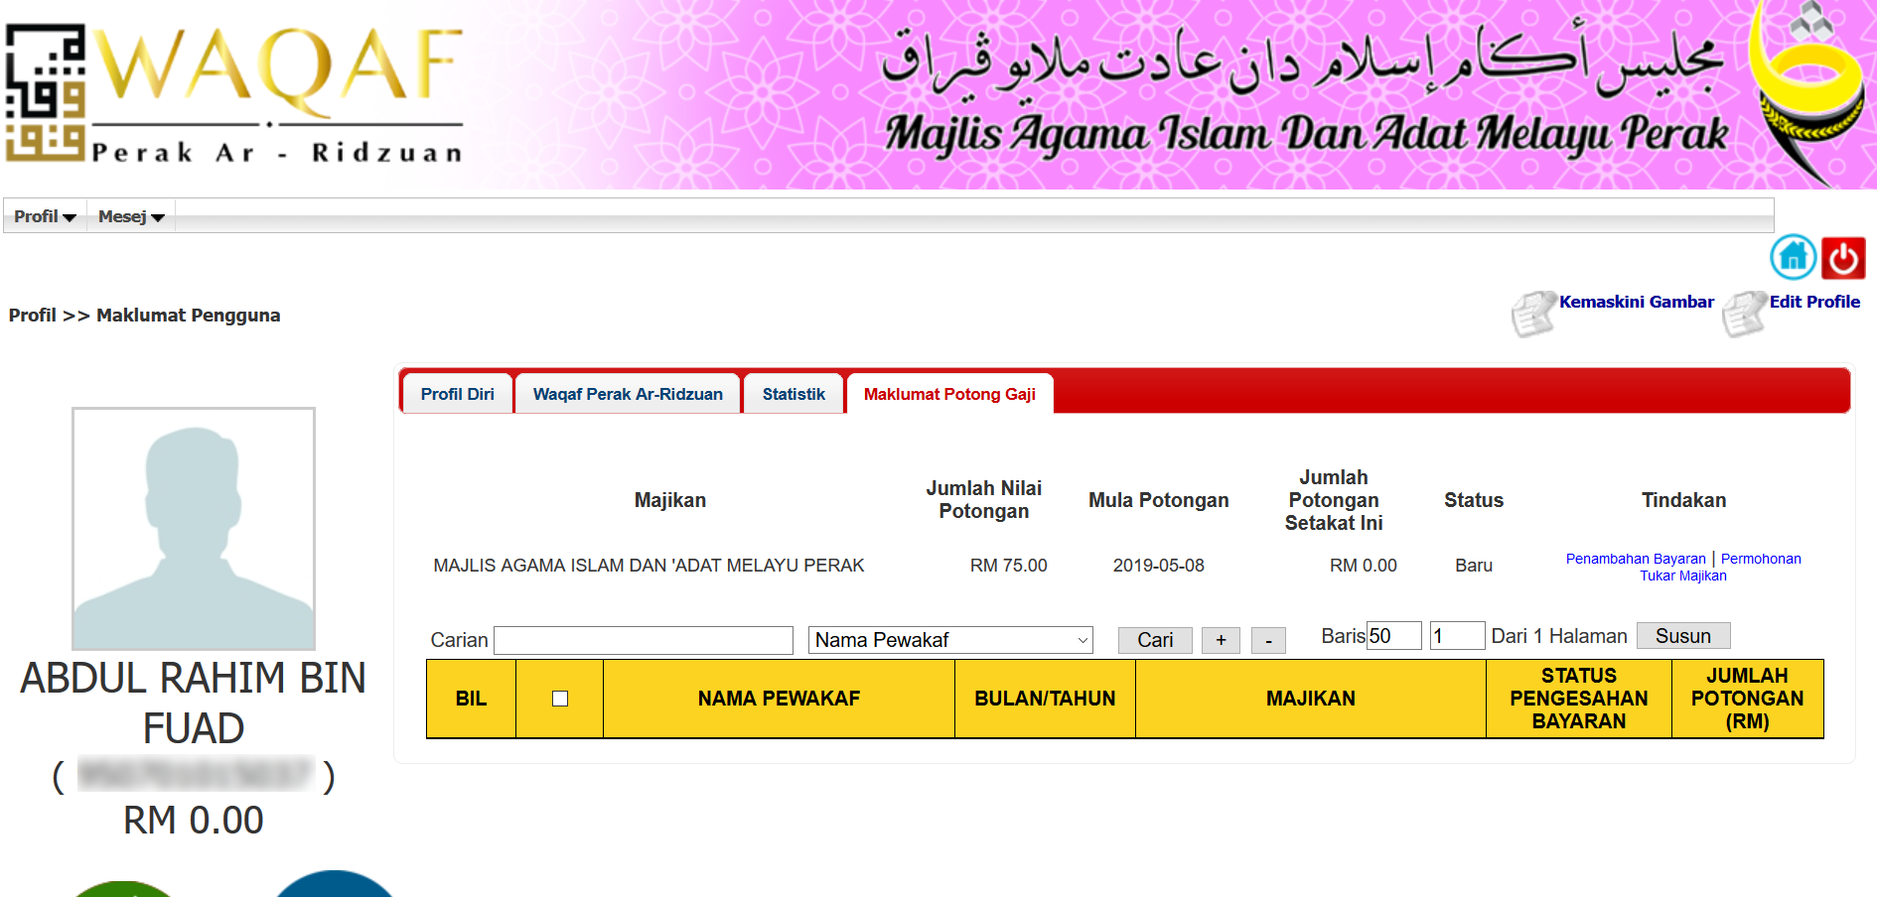The width and height of the screenshot is (1877, 897).
Task: Go to the home page via house icon
Action: [1793, 258]
